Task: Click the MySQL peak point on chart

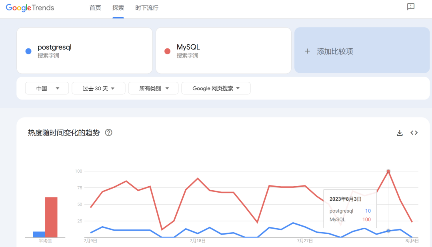Action: point(388,171)
